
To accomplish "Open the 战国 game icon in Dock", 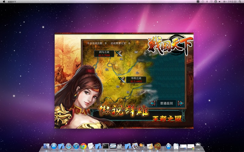I will tap(157, 146).
